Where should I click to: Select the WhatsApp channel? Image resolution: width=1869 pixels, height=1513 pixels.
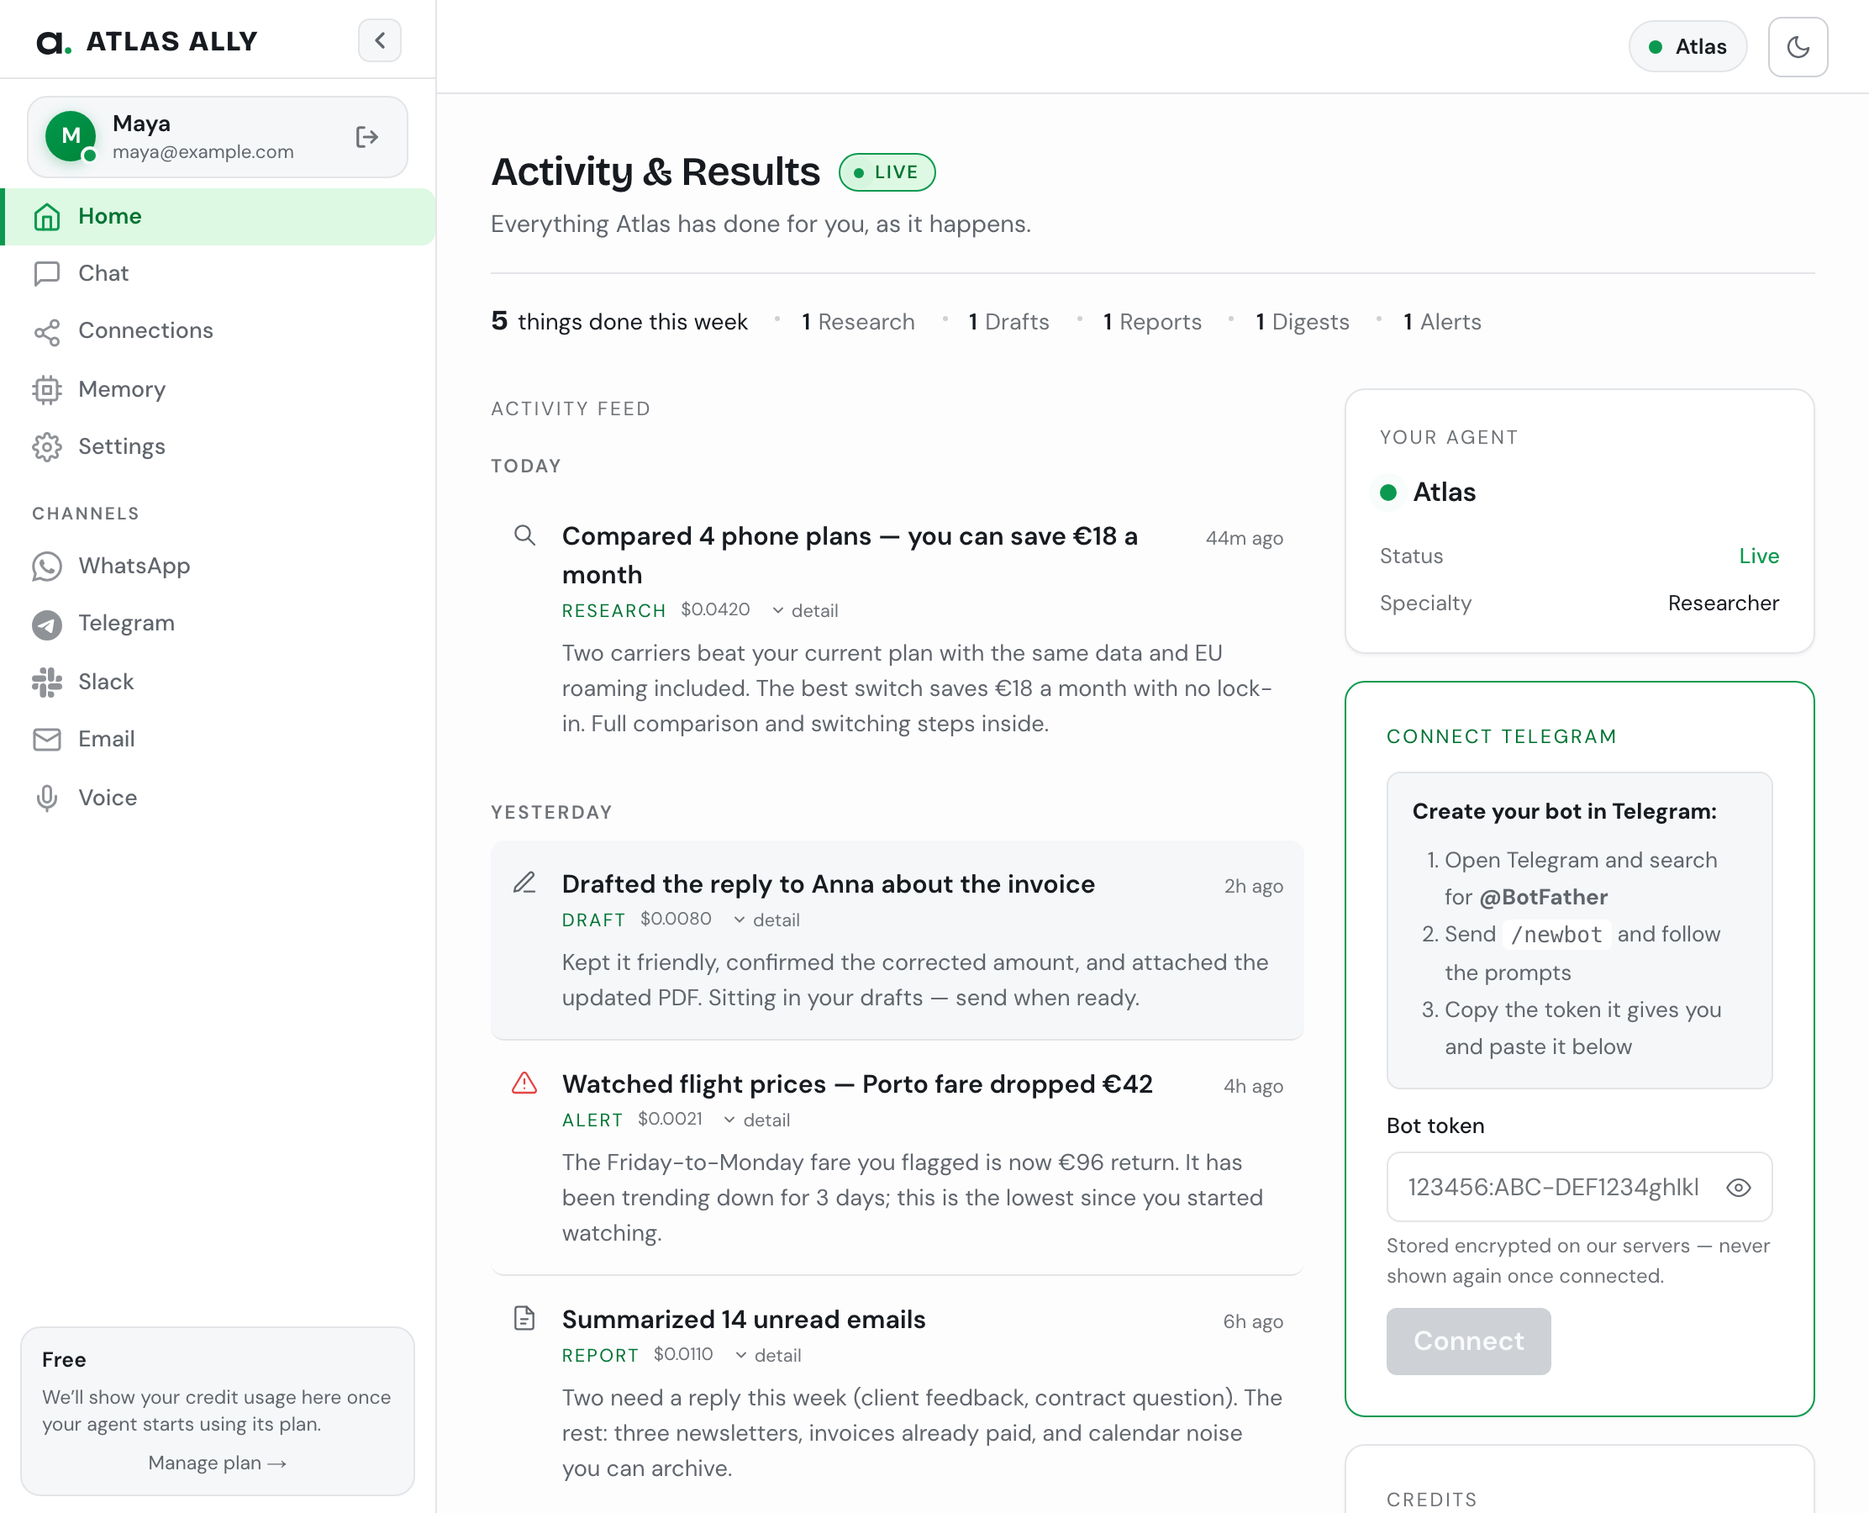point(218,567)
